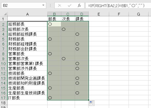Image resolution: width=151 pixels, height=108 pixels.
Task: Click the fill handle at selection corner
Action: [88, 100]
